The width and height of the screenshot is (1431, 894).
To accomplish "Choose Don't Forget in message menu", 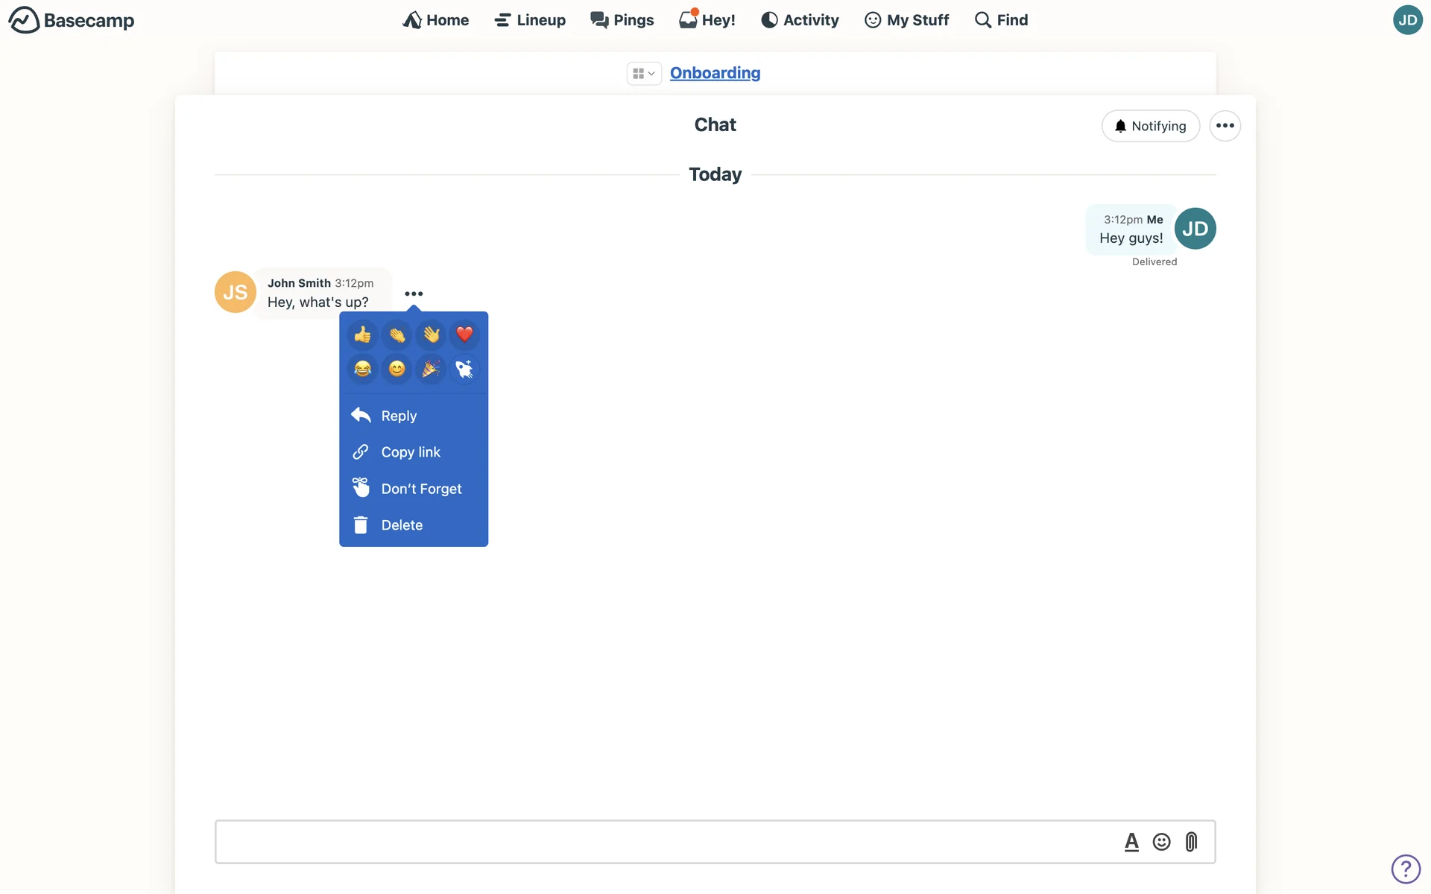I will (x=421, y=489).
